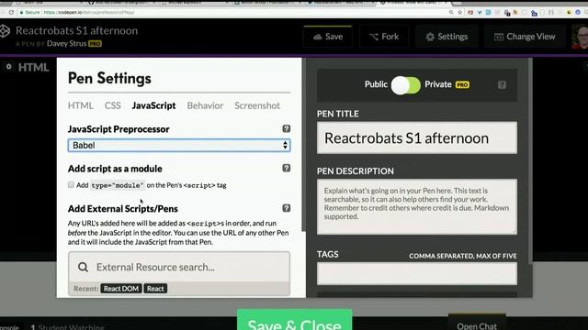Check the type="module" checkbox
Screen dimensions: 588x330
coord(71,184)
